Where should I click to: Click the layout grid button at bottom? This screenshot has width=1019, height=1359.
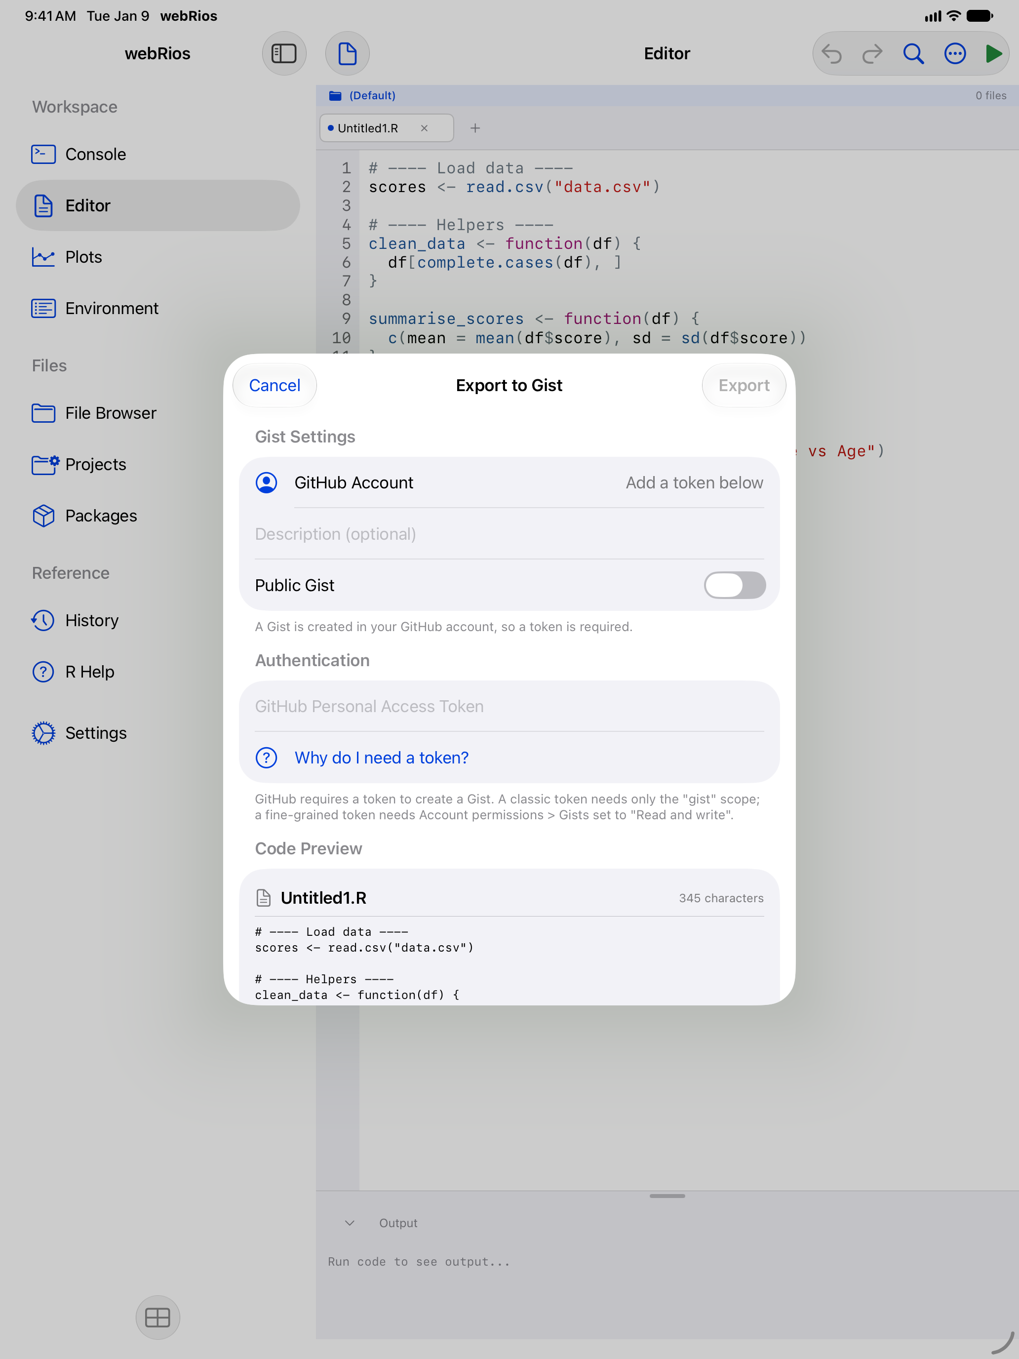[158, 1317]
